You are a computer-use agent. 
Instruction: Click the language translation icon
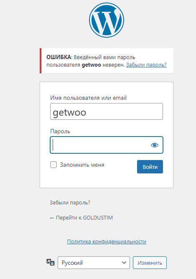coord(51,262)
